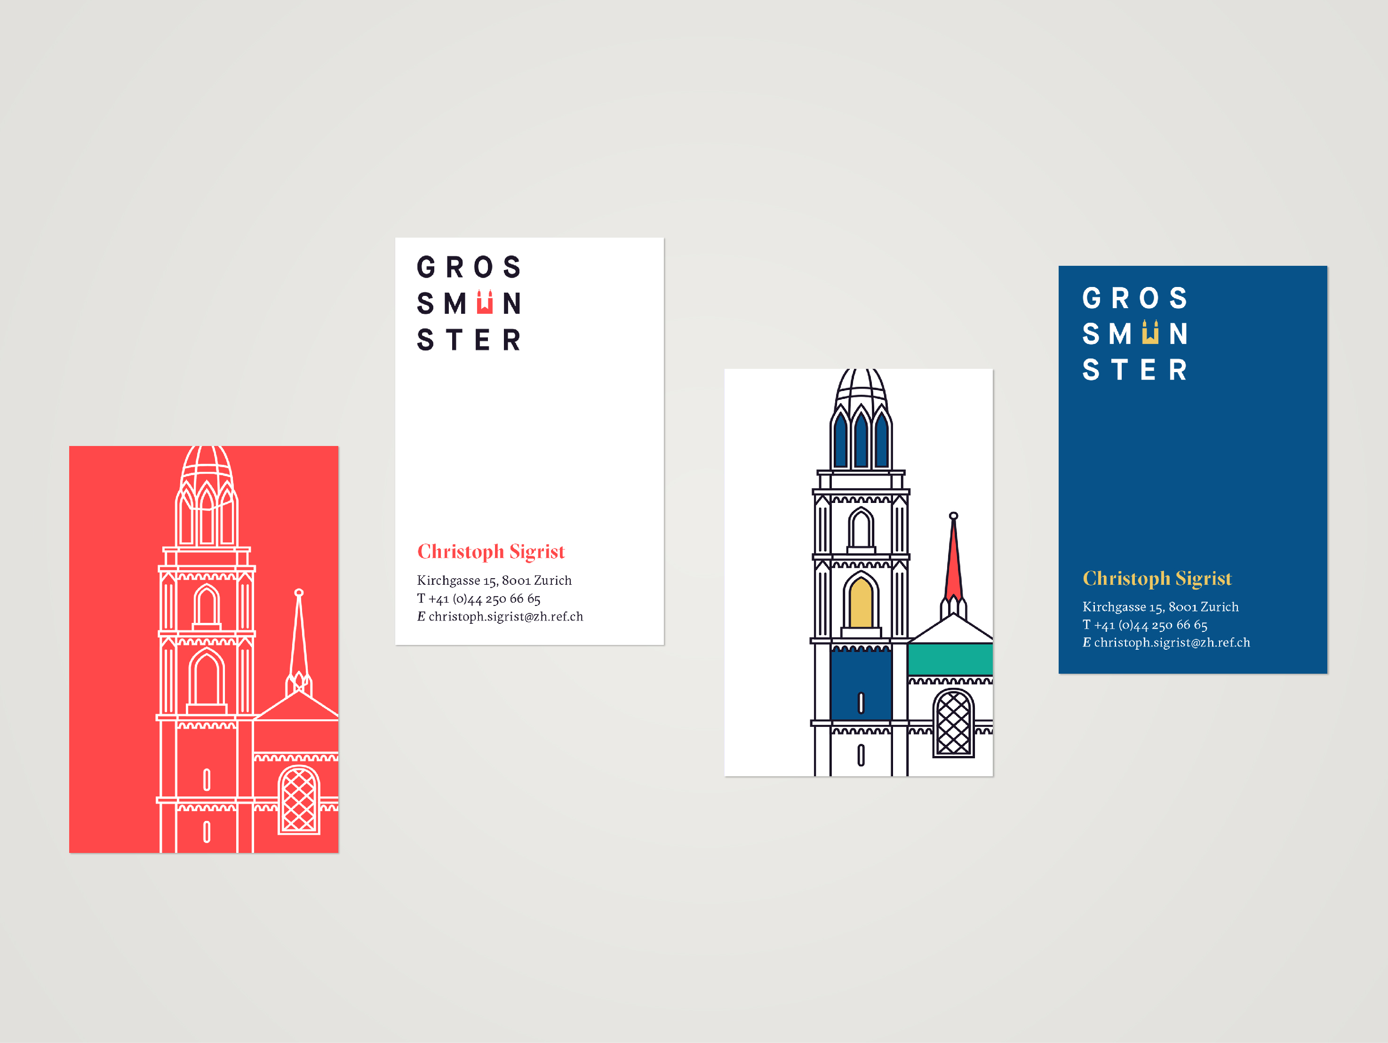Click the yellow twin-tower glyph in blue card logo

point(1150,332)
